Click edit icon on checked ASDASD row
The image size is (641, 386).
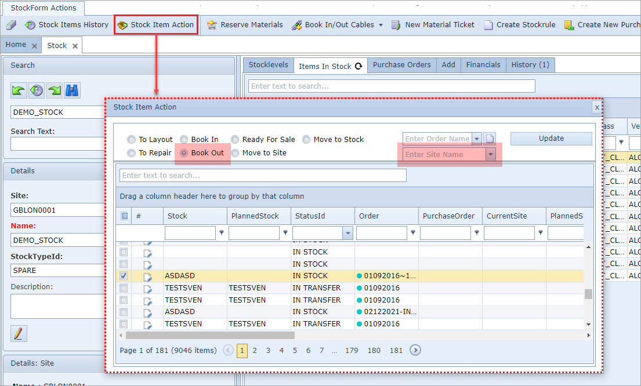(x=147, y=277)
